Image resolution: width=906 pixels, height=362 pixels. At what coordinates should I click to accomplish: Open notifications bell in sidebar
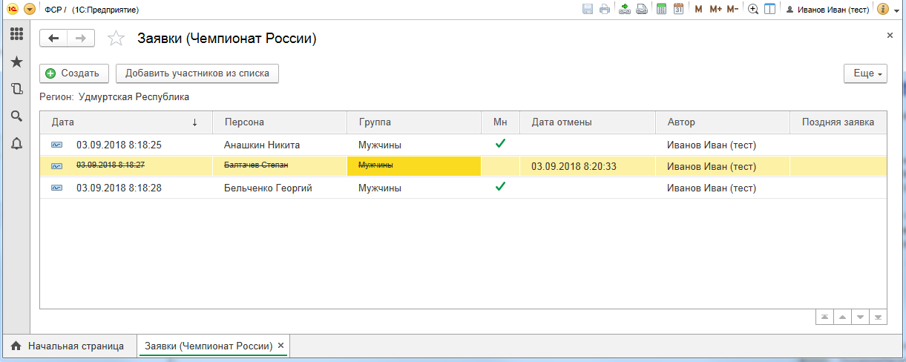(16, 143)
